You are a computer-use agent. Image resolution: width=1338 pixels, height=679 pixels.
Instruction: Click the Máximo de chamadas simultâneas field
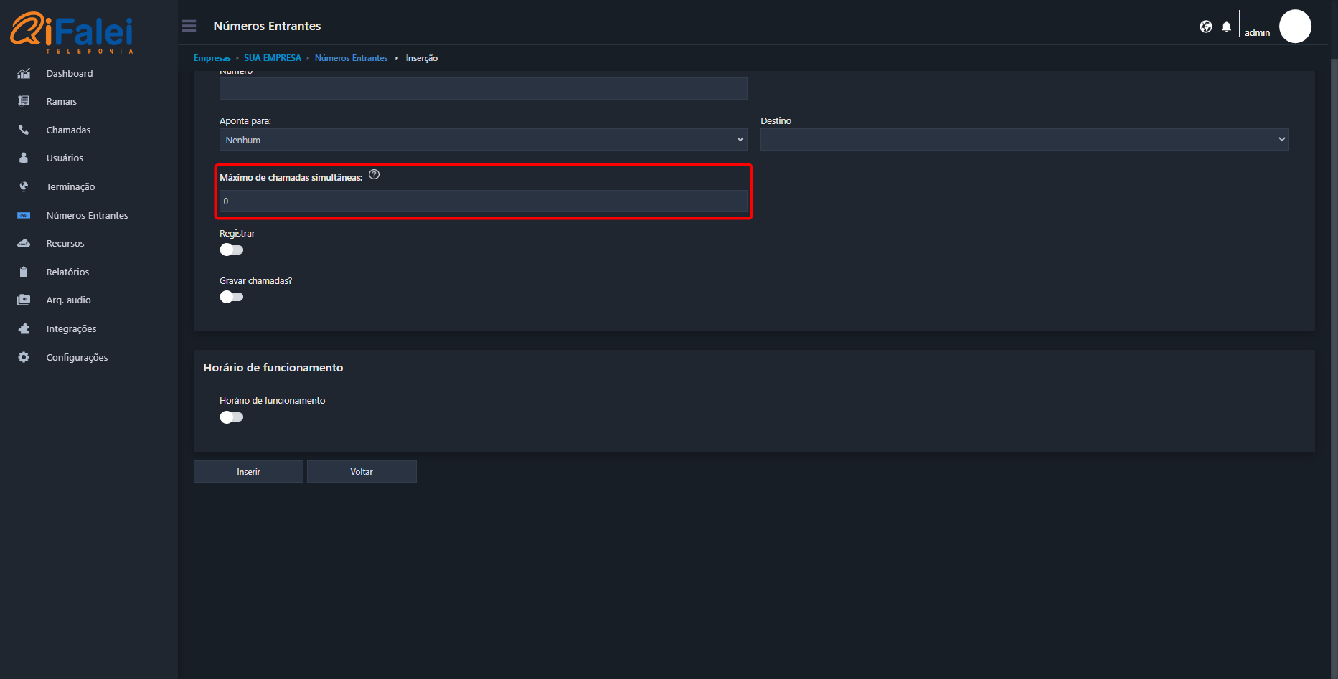point(483,201)
